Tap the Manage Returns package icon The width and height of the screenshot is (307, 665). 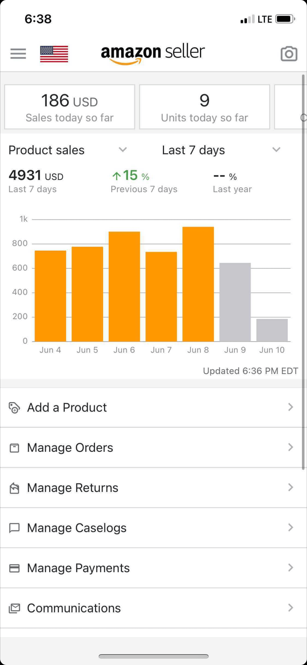point(14,488)
